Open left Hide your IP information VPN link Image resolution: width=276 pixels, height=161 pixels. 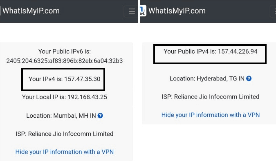coord(65,152)
